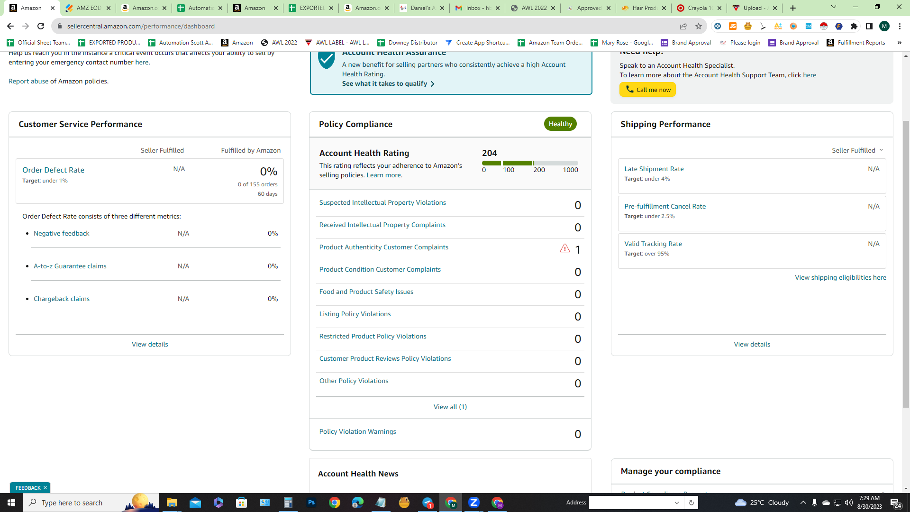Click View details under Customer Service Performance
Screen dimensions: 910x512
[150, 345]
